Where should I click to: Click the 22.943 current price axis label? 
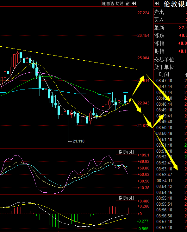click(x=143, y=103)
